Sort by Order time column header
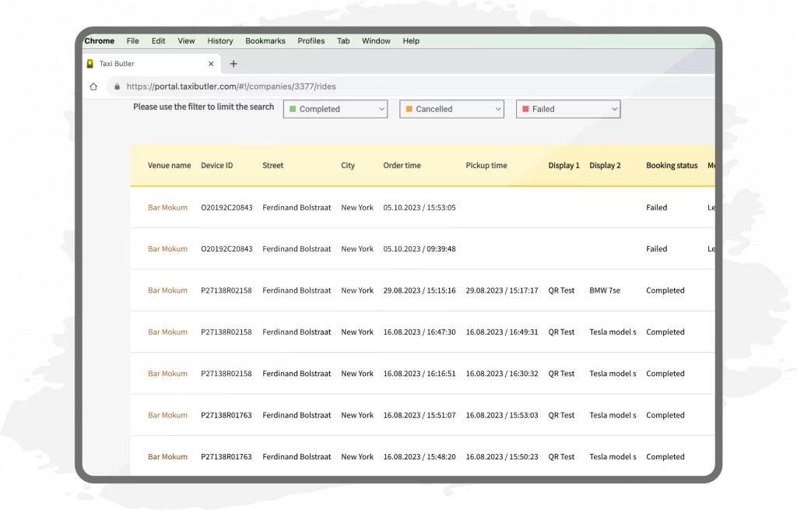The height and width of the screenshot is (510, 797). click(x=402, y=165)
